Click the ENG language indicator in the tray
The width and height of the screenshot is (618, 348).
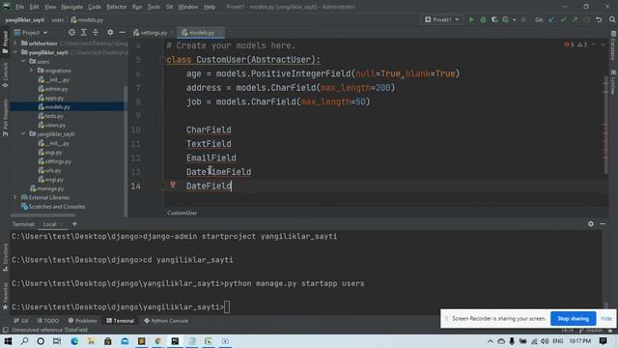[558, 341]
